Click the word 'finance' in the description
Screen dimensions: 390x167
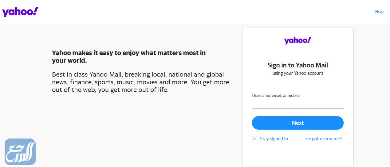pos(81,82)
